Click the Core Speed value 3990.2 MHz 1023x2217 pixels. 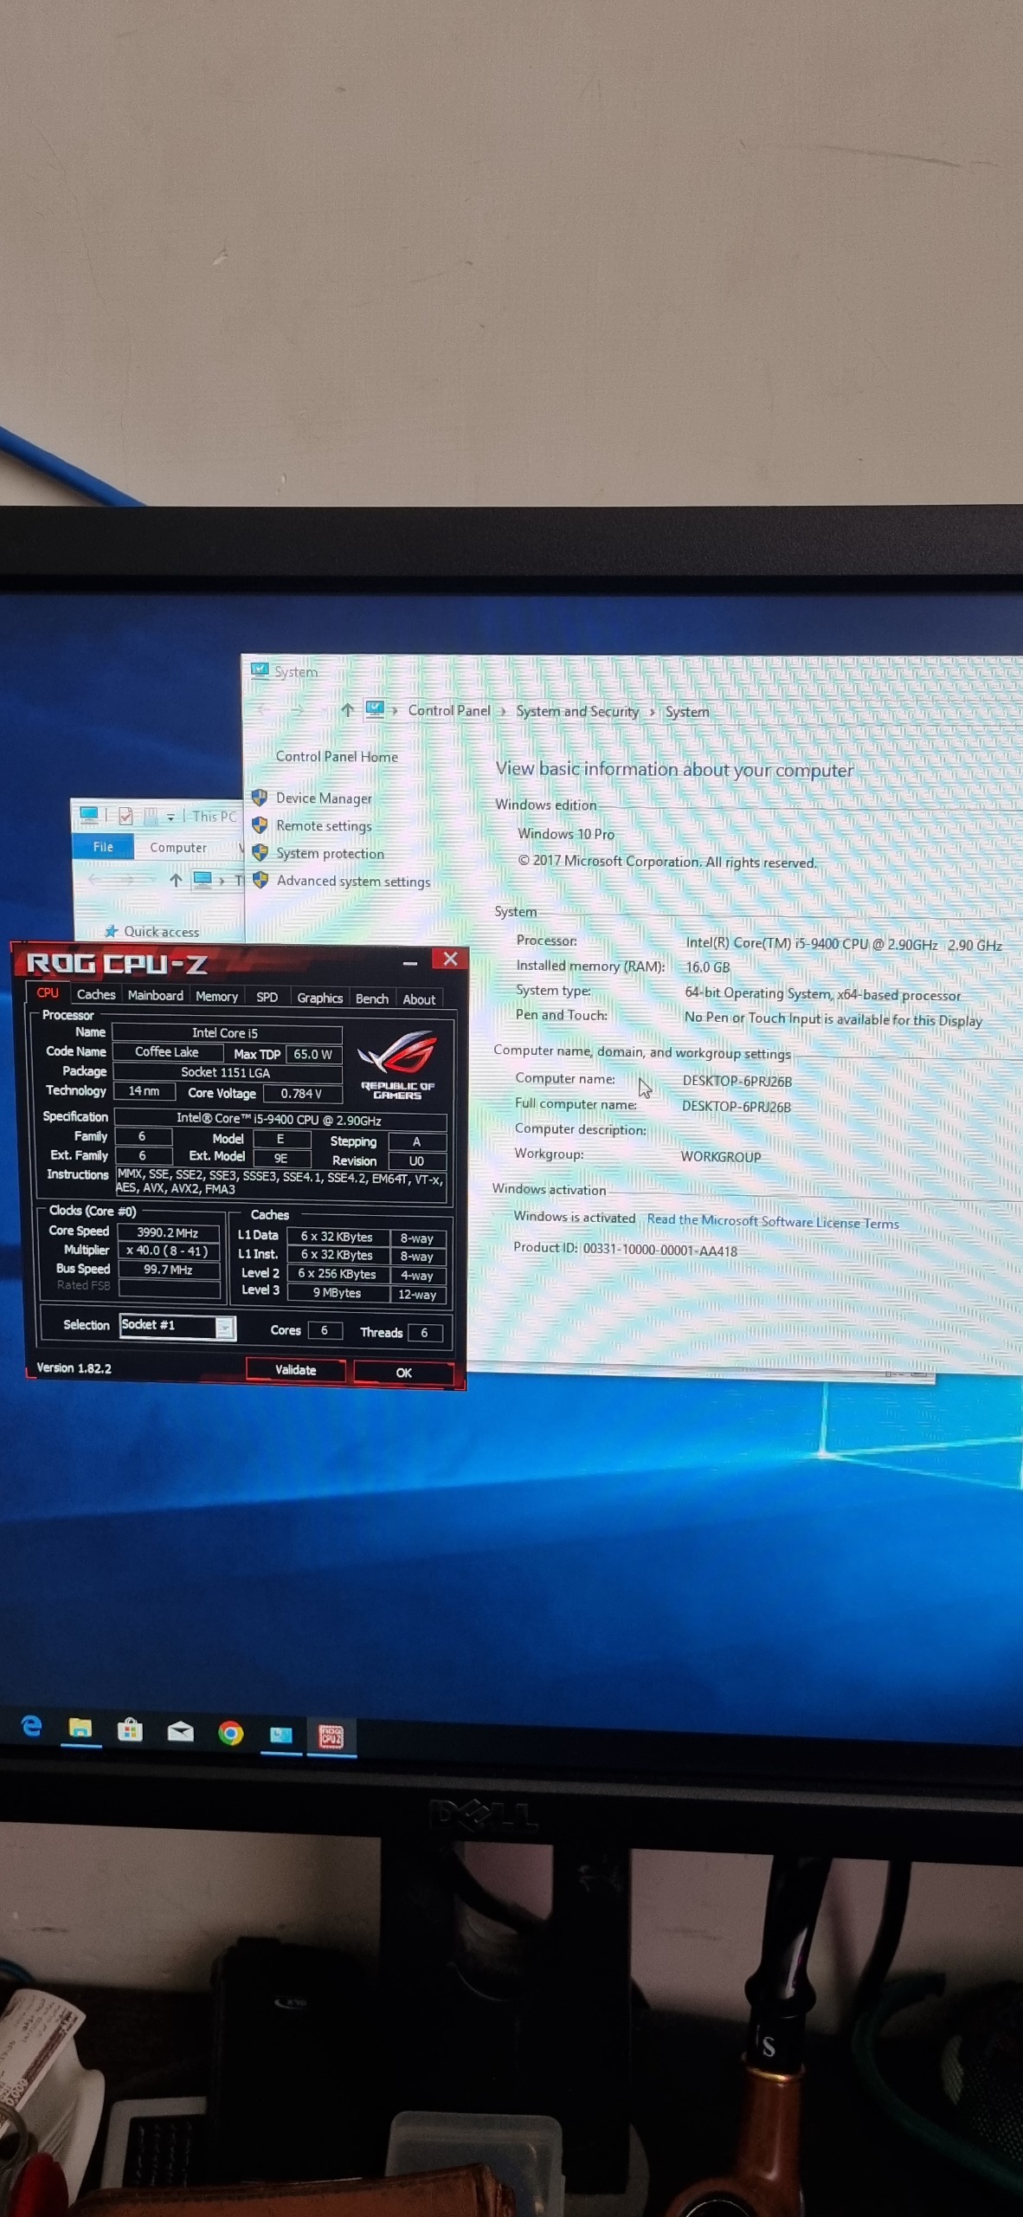168,1232
